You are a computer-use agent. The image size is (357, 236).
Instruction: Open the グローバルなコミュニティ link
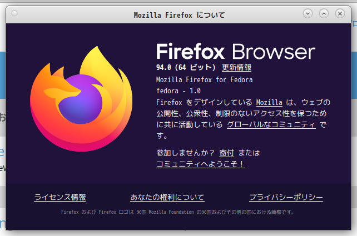pos(271,124)
